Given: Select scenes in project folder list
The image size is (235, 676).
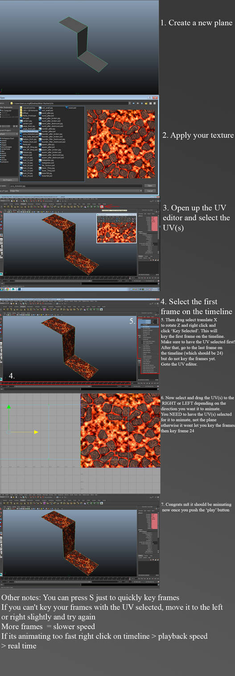Looking at the screenshot, I should [x=4, y=141].
